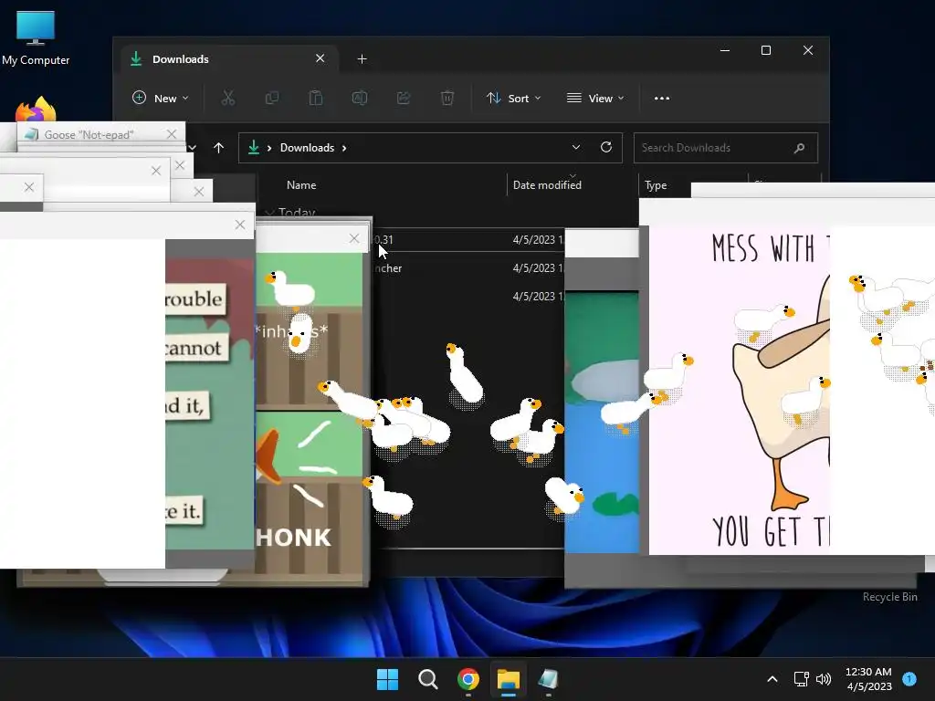
Task: Close the HONK comic goose window
Action: click(x=354, y=238)
